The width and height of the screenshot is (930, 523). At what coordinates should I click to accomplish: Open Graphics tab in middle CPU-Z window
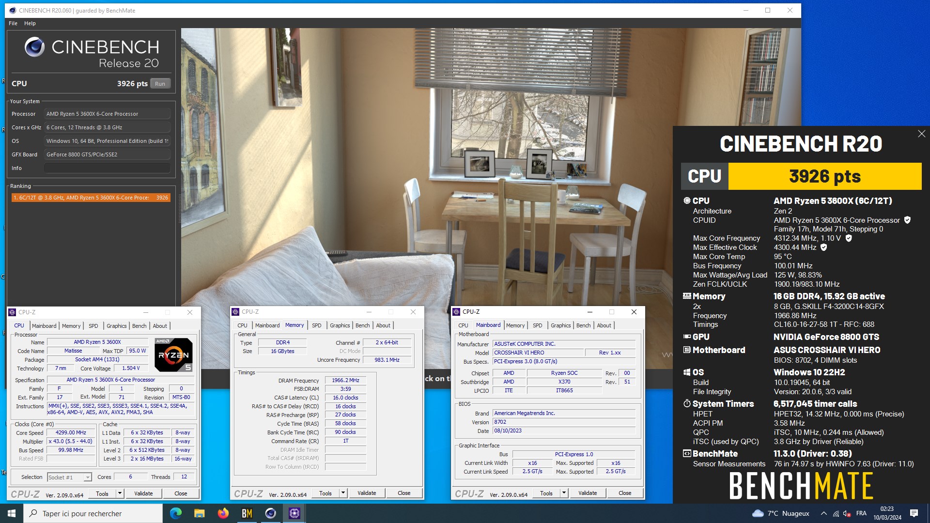click(340, 325)
